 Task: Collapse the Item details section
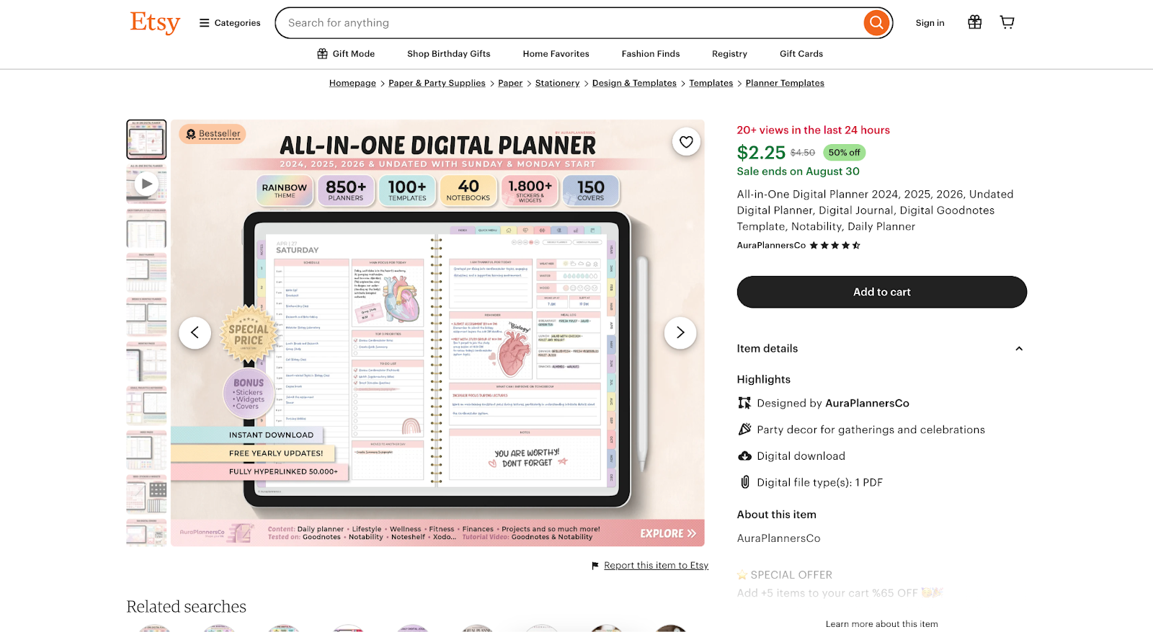point(1019,349)
